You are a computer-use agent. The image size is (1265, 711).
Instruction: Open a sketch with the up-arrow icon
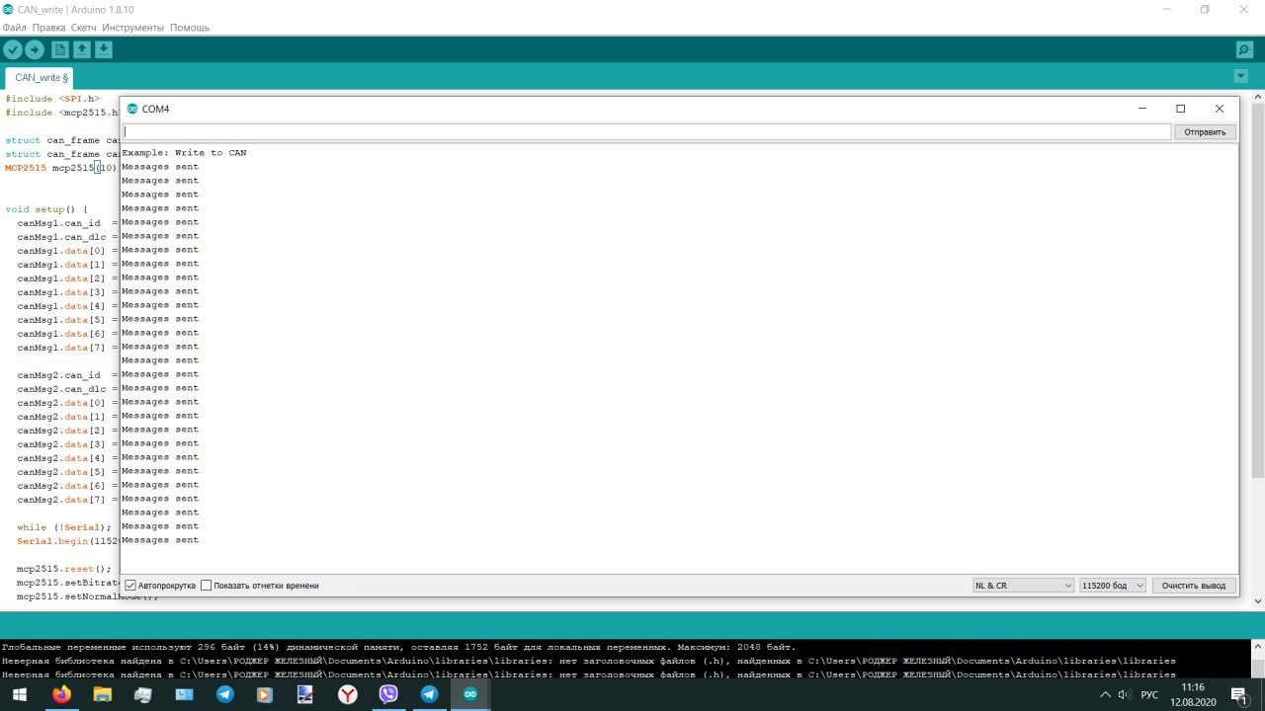point(82,49)
